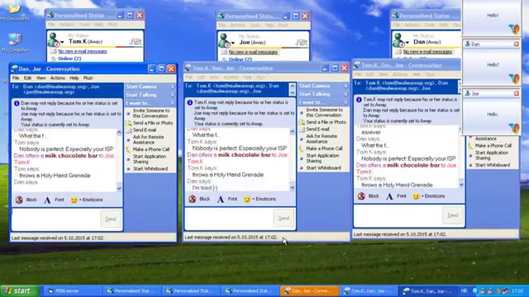Click chat scrollbar down arrow in right window
Screen dimensions: 529x297
pyautogui.click(x=462, y=184)
